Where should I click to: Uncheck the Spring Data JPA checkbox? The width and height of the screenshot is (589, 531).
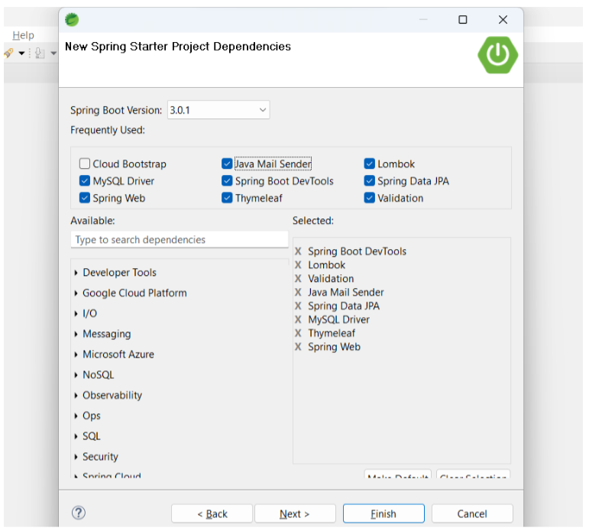tap(370, 181)
